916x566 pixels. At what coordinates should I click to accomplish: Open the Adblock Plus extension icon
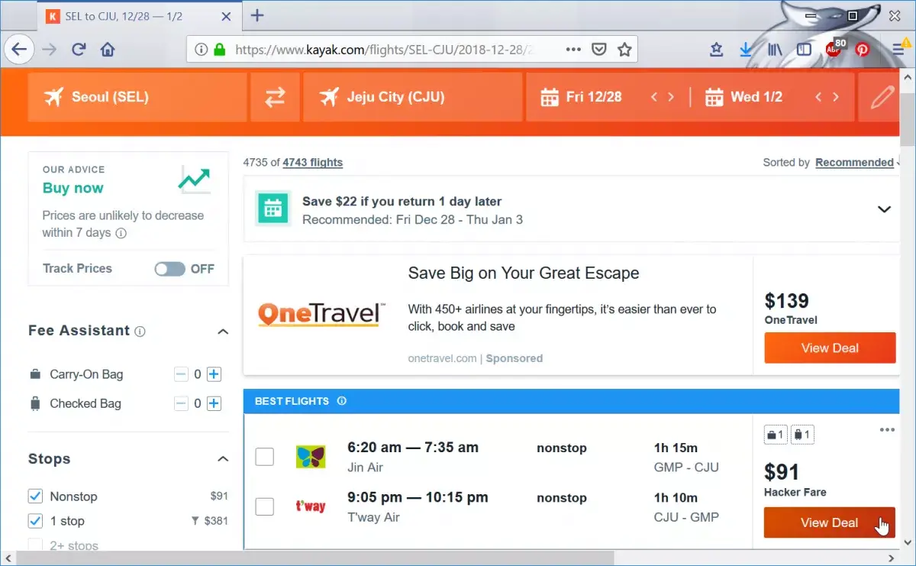point(835,49)
